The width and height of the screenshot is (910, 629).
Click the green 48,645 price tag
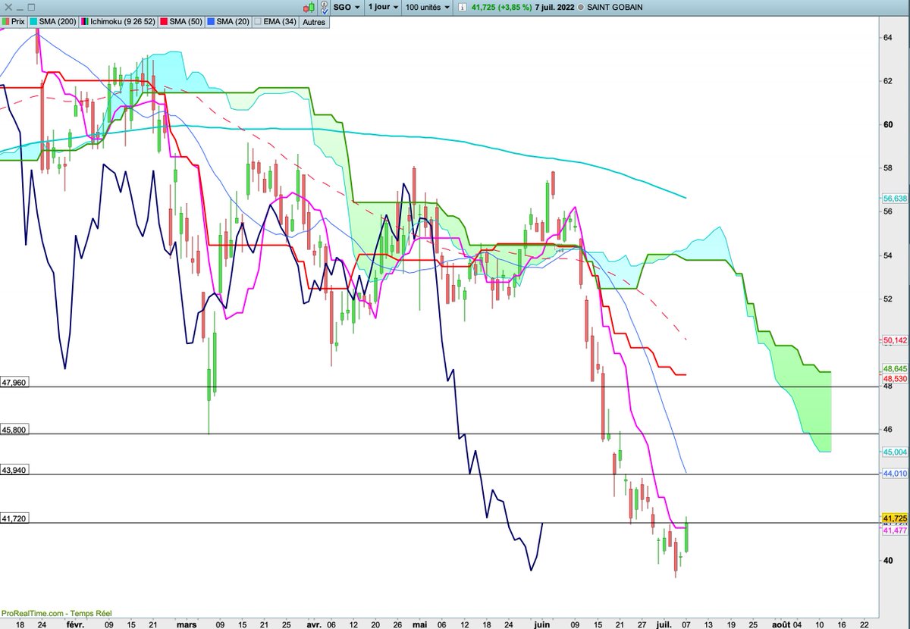(896, 368)
